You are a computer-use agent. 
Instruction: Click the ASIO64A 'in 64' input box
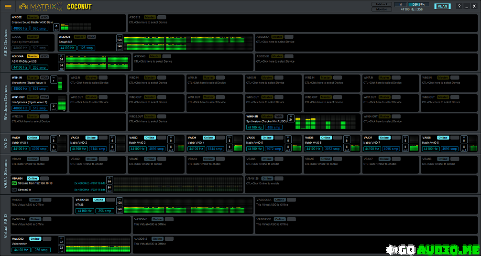(x=61, y=58)
